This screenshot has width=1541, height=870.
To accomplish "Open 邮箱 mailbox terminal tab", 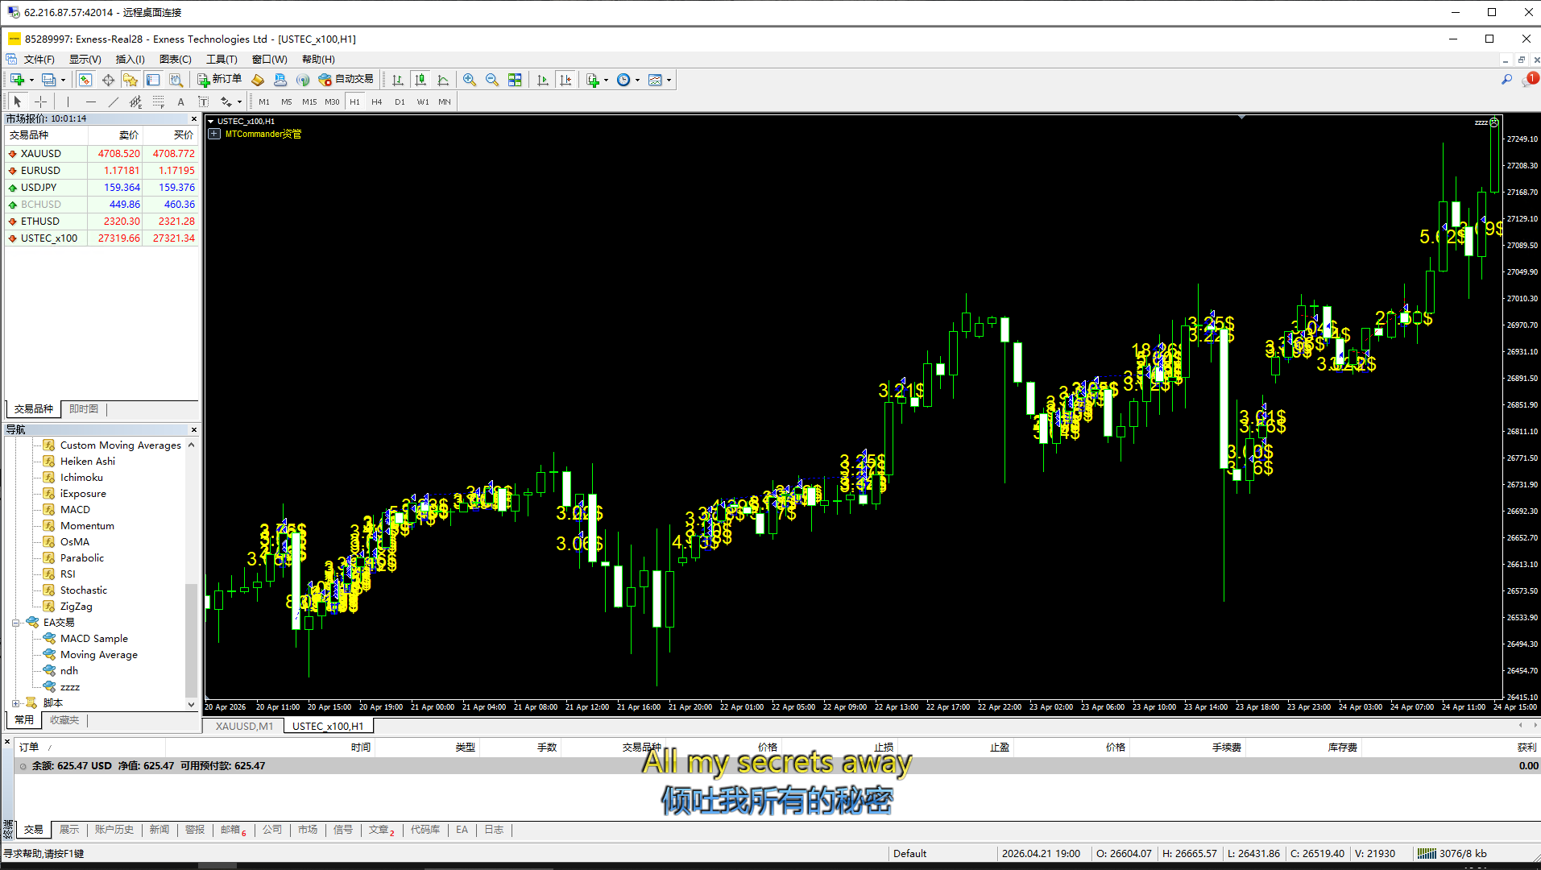I will point(233,830).
